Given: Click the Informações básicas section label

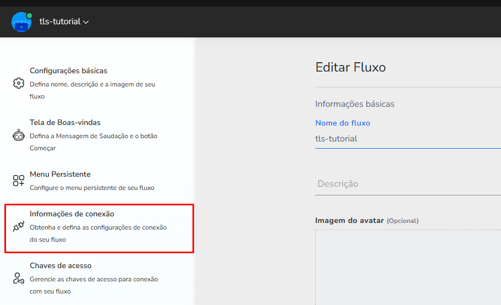Looking at the screenshot, I should click(x=355, y=104).
